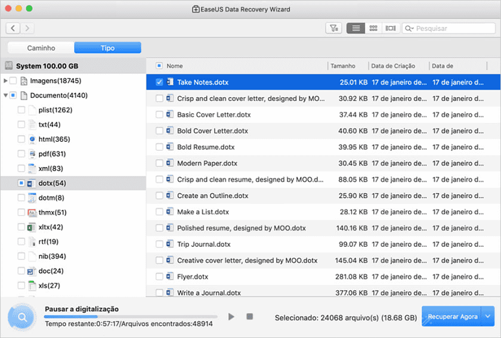Click the dotm file type icon
Viewport: 501px width, 338px height.
[x=32, y=198]
